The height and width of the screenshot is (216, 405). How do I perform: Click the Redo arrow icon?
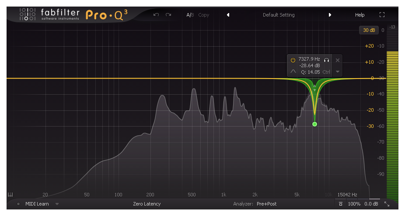[x=168, y=15]
